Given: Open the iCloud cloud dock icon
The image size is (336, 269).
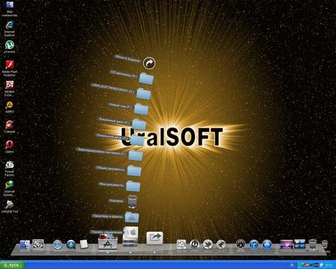Looking at the screenshot, I should (181, 244).
